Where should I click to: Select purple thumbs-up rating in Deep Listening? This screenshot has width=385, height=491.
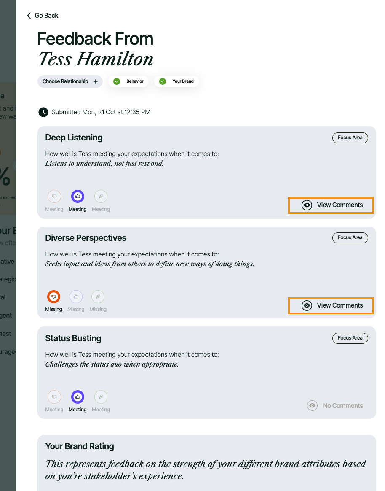coord(78,197)
